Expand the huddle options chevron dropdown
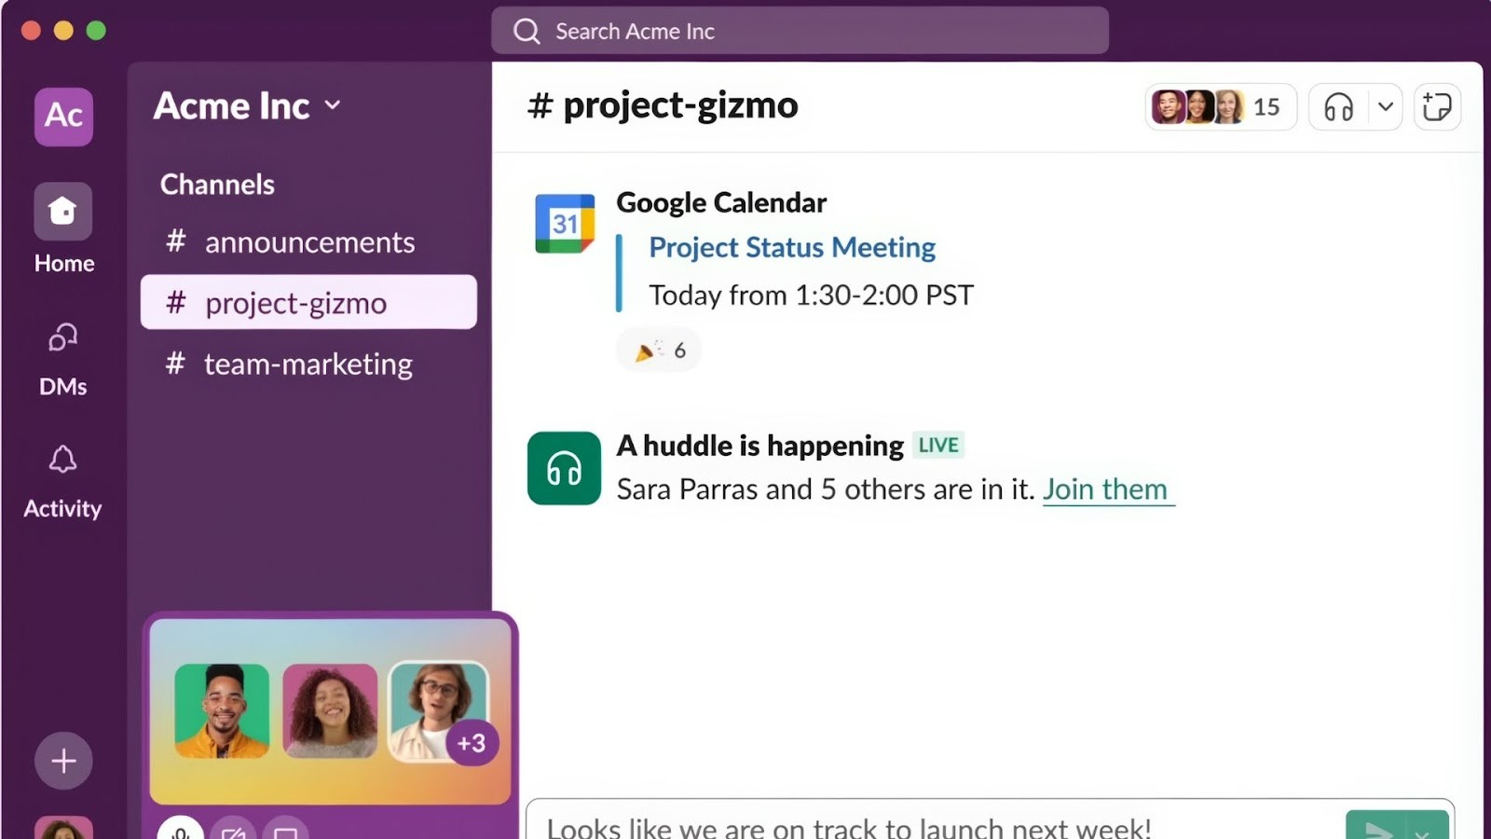This screenshot has height=839, width=1491. [1384, 106]
